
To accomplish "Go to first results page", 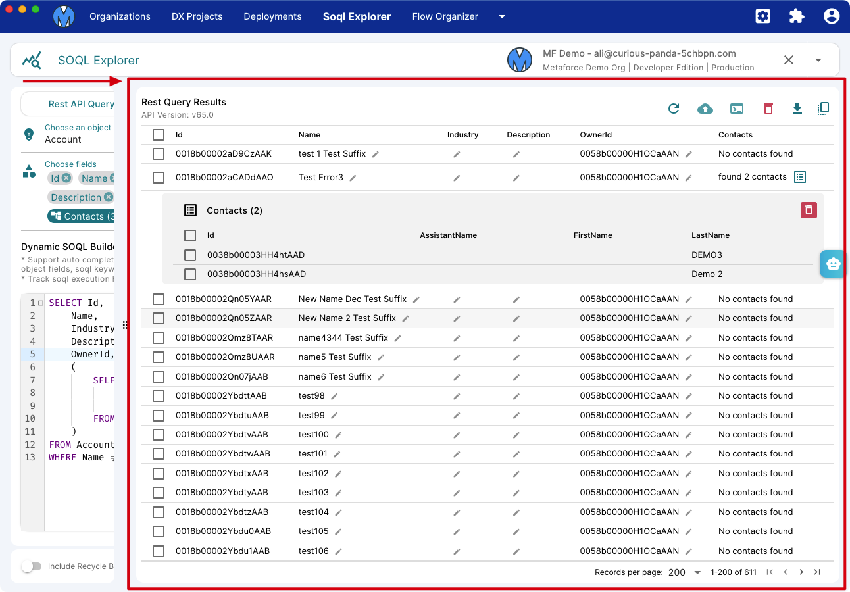I will [x=770, y=572].
